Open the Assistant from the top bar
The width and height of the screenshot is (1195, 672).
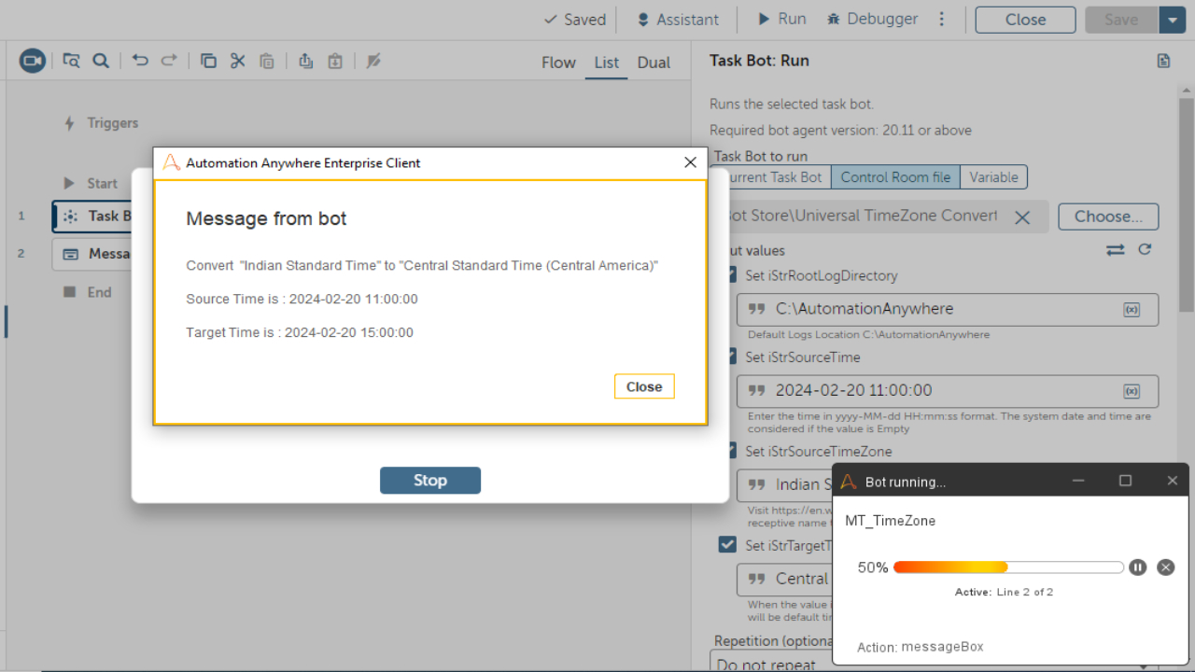pos(678,20)
